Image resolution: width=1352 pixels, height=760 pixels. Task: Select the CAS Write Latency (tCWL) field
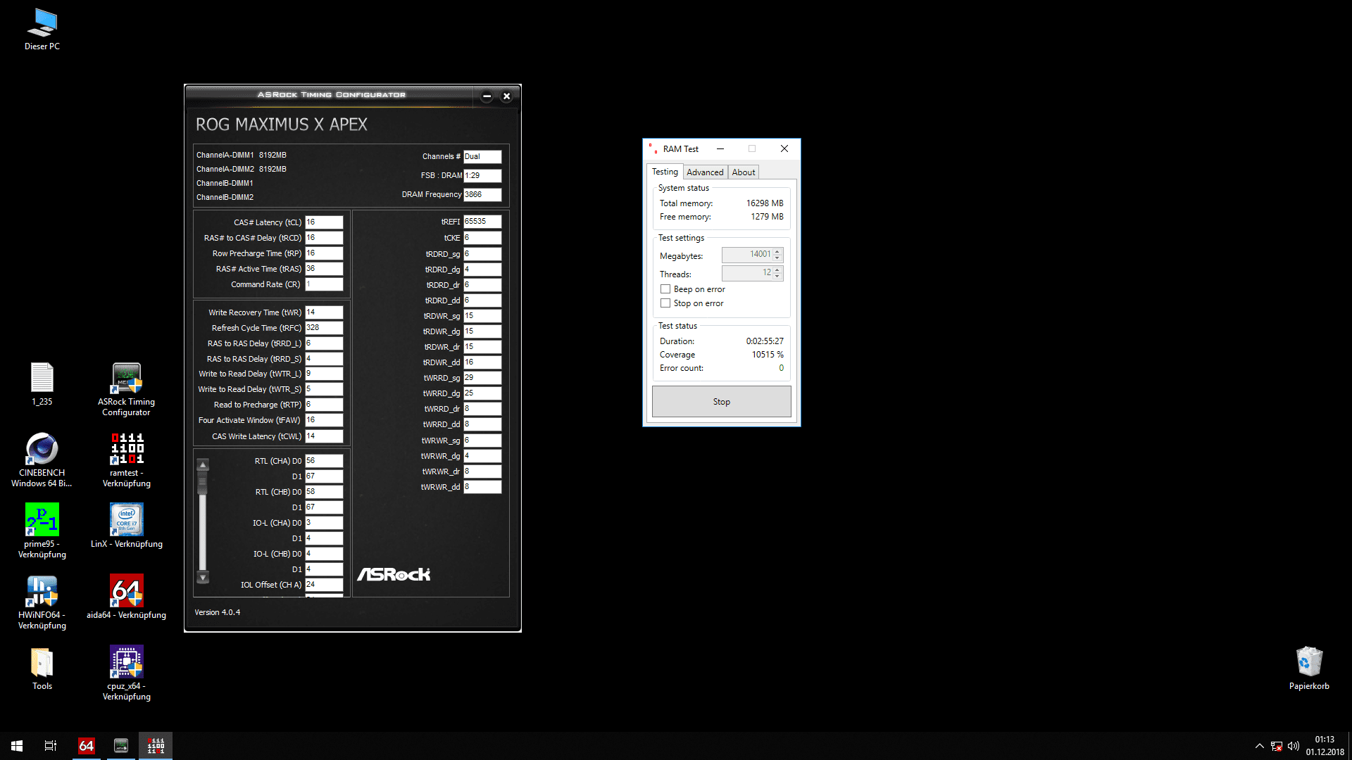click(324, 436)
